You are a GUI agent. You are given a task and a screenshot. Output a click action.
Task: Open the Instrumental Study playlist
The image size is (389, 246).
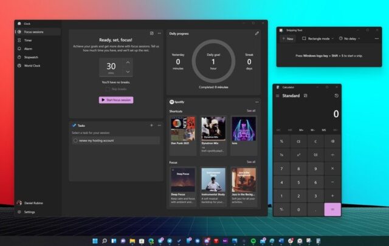[x=213, y=180]
